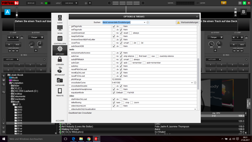Click the options list vertical scrollbar
The width and height of the screenshot is (252, 142).
pos(198,74)
